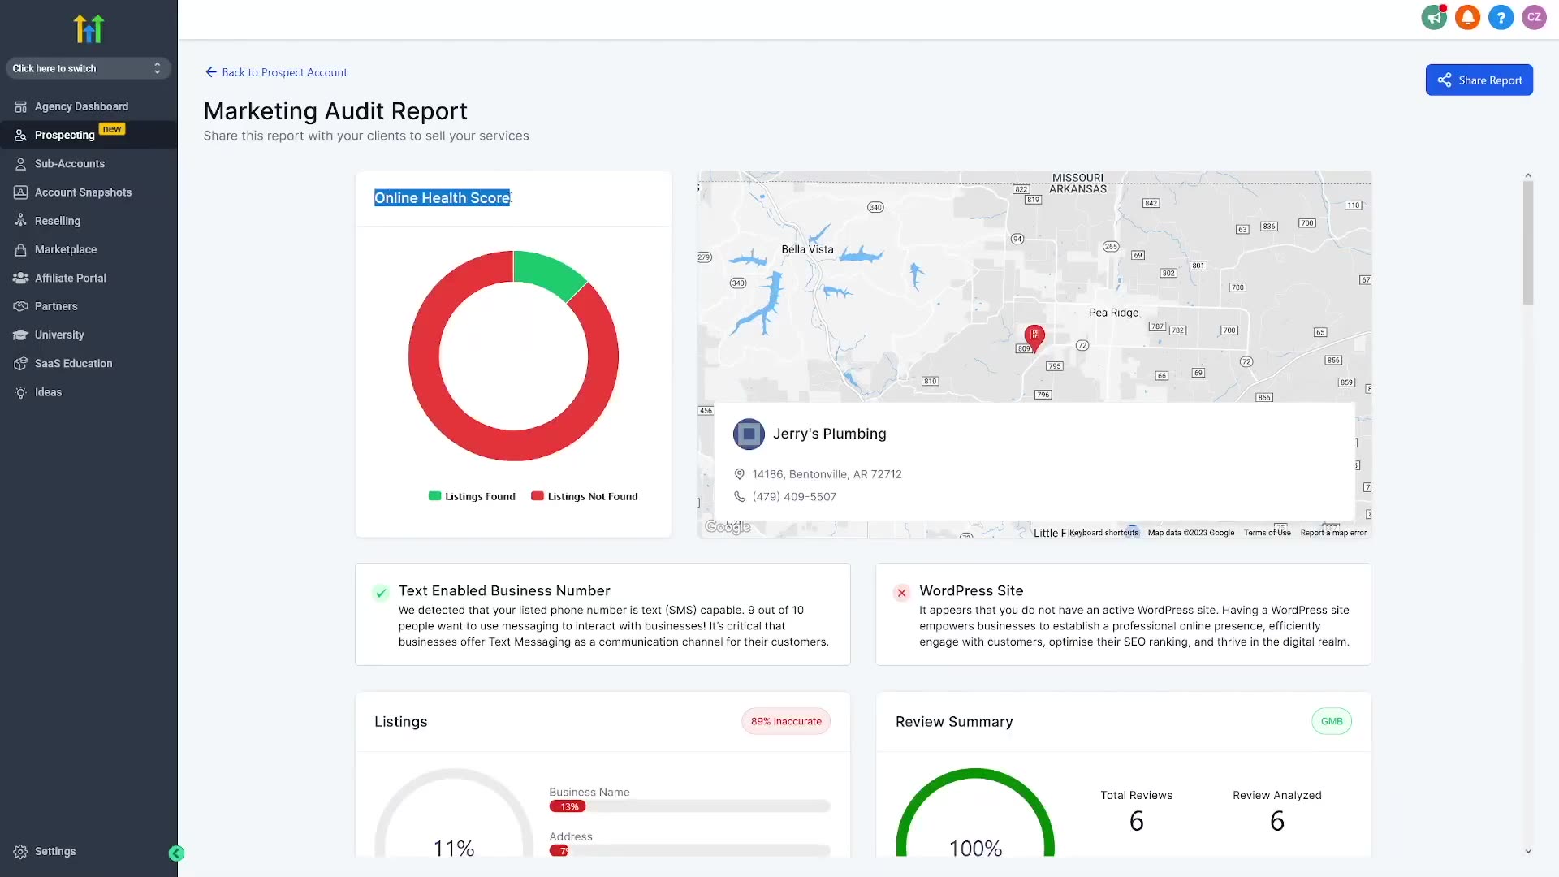1559x877 pixels.
Task: Click the Jerry's Plumbing business name
Action: point(829,434)
